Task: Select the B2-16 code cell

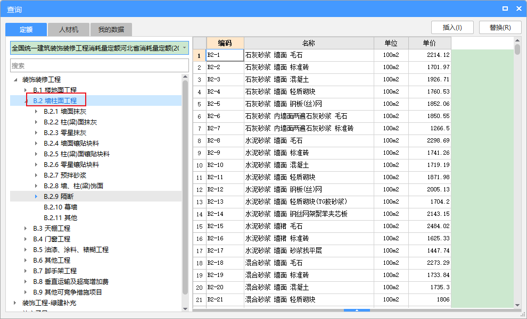Action: coord(225,238)
